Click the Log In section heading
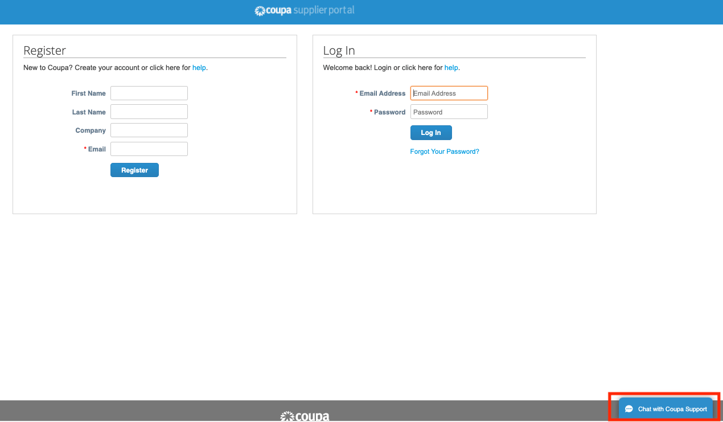723x422 pixels. click(x=339, y=50)
